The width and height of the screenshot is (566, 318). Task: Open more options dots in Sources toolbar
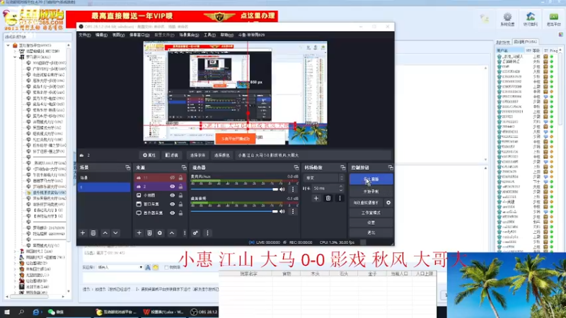185,233
